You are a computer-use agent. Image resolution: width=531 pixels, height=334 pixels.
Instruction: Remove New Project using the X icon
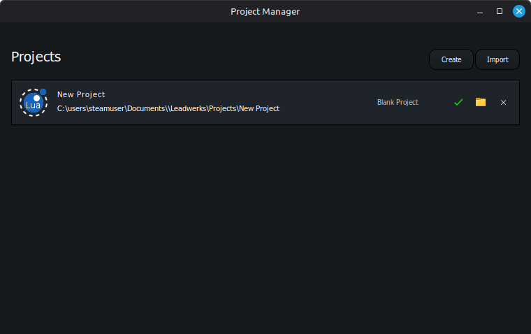click(x=503, y=102)
